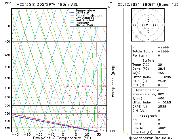Click the Hodograph section header in table
This screenshot has height=140, width=181.
pyautogui.click(x=148, y=116)
